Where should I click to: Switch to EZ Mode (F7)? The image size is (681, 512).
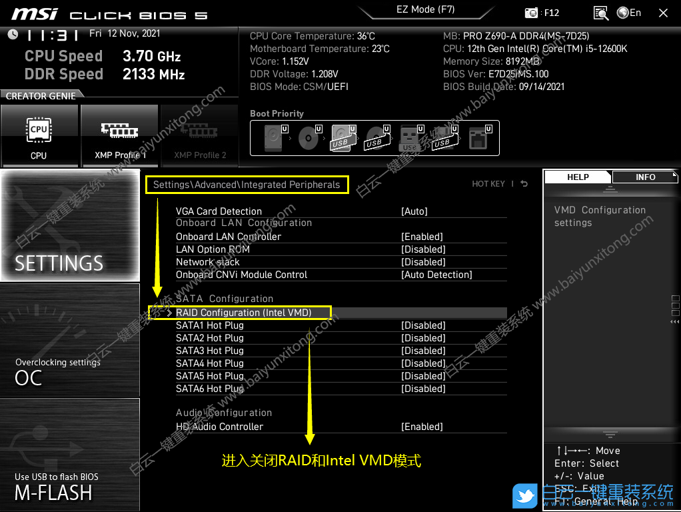pos(426,10)
